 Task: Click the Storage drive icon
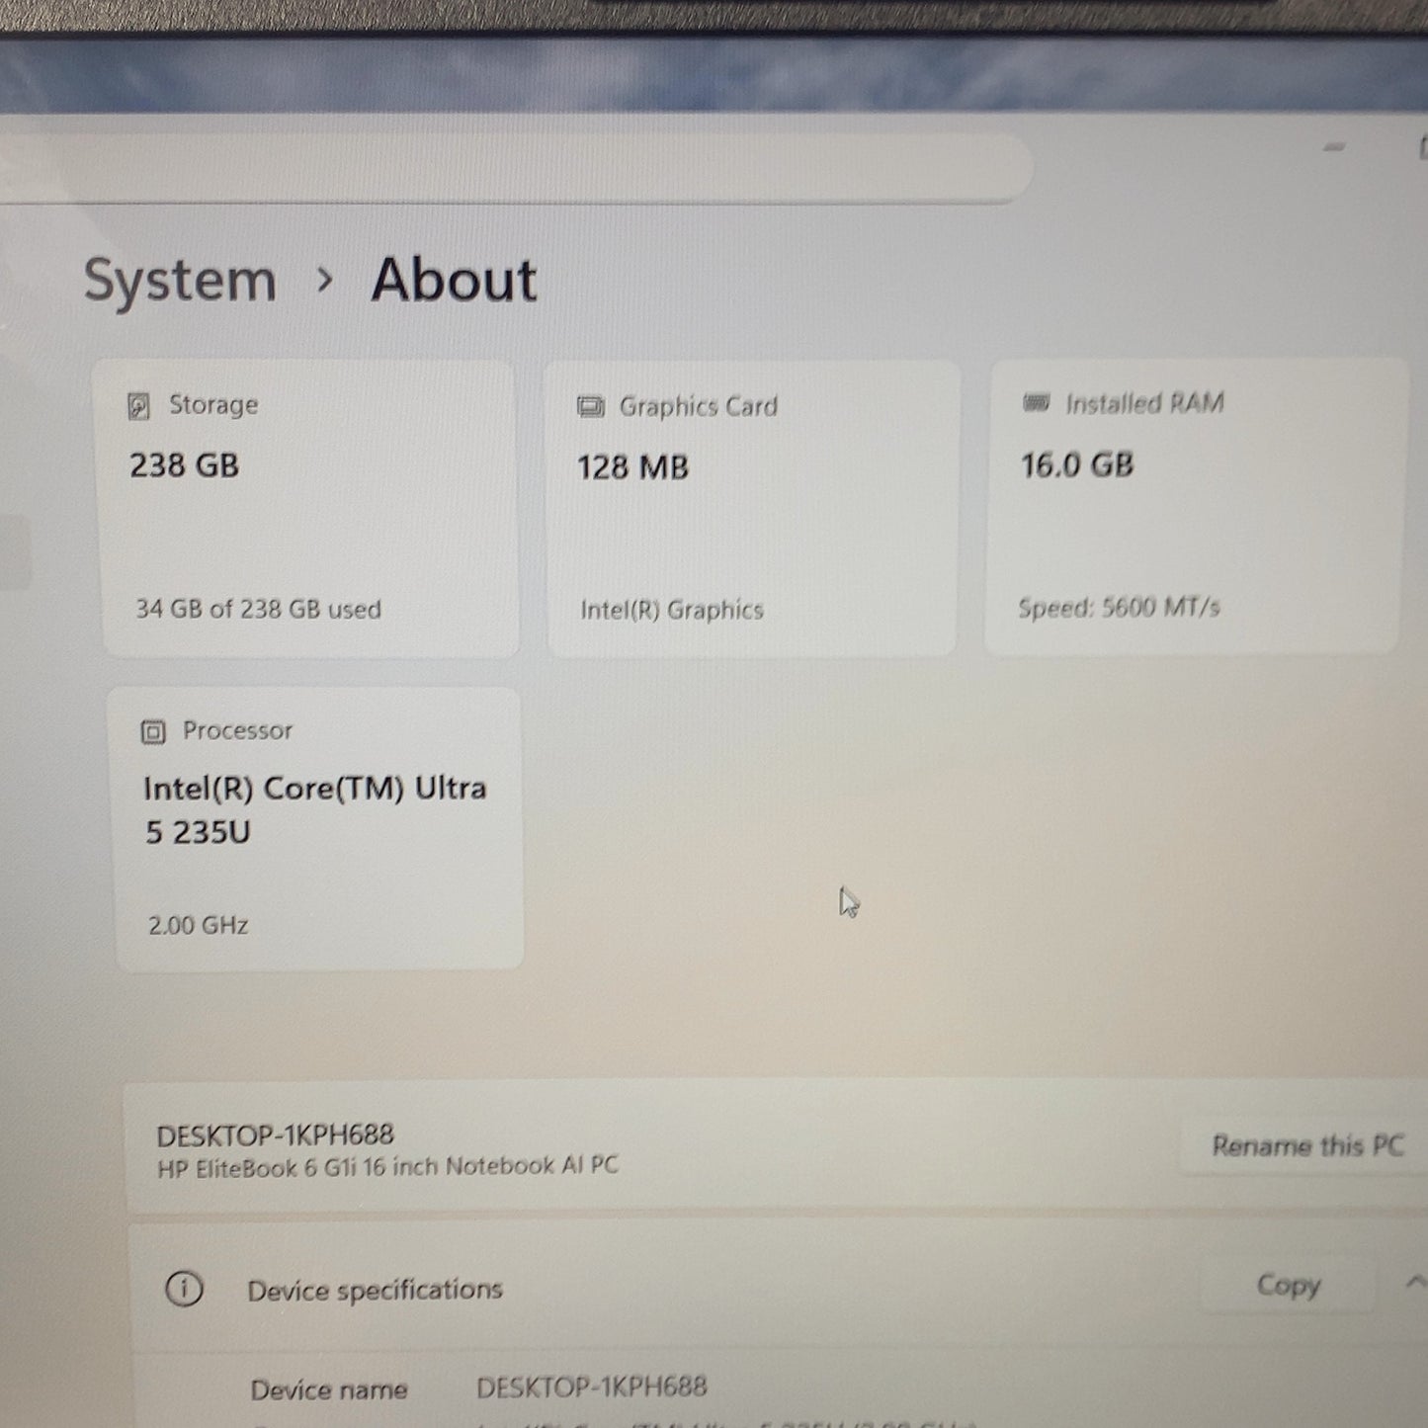tap(138, 406)
